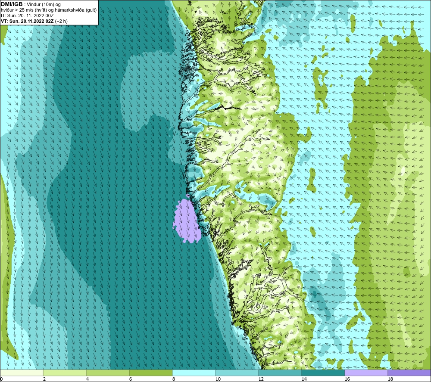The image size is (431, 382).
Task: Click the DMI/IGB title text
Action: coord(12,4)
